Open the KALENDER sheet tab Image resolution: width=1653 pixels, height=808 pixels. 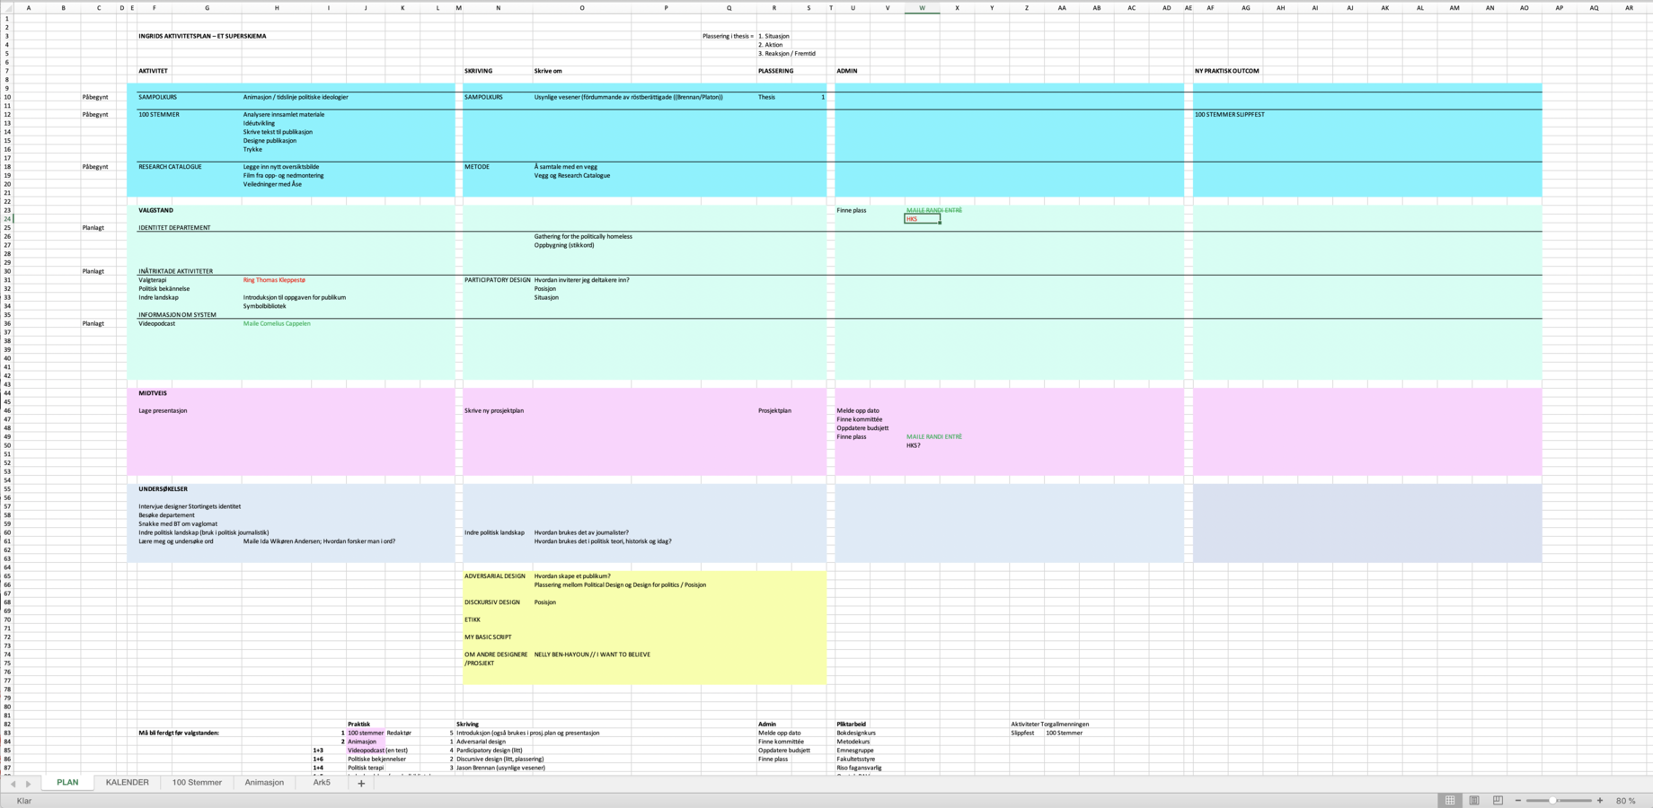tap(127, 783)
